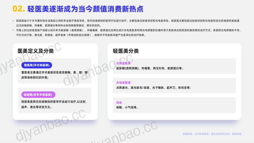Viewport: 254px width, 143px height.
Task: Click the purple subheading '其他'
Action: (119, 102)
